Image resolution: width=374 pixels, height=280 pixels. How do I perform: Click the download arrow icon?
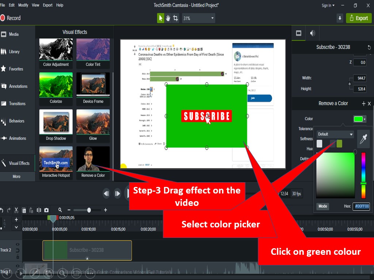coord(340,18)
